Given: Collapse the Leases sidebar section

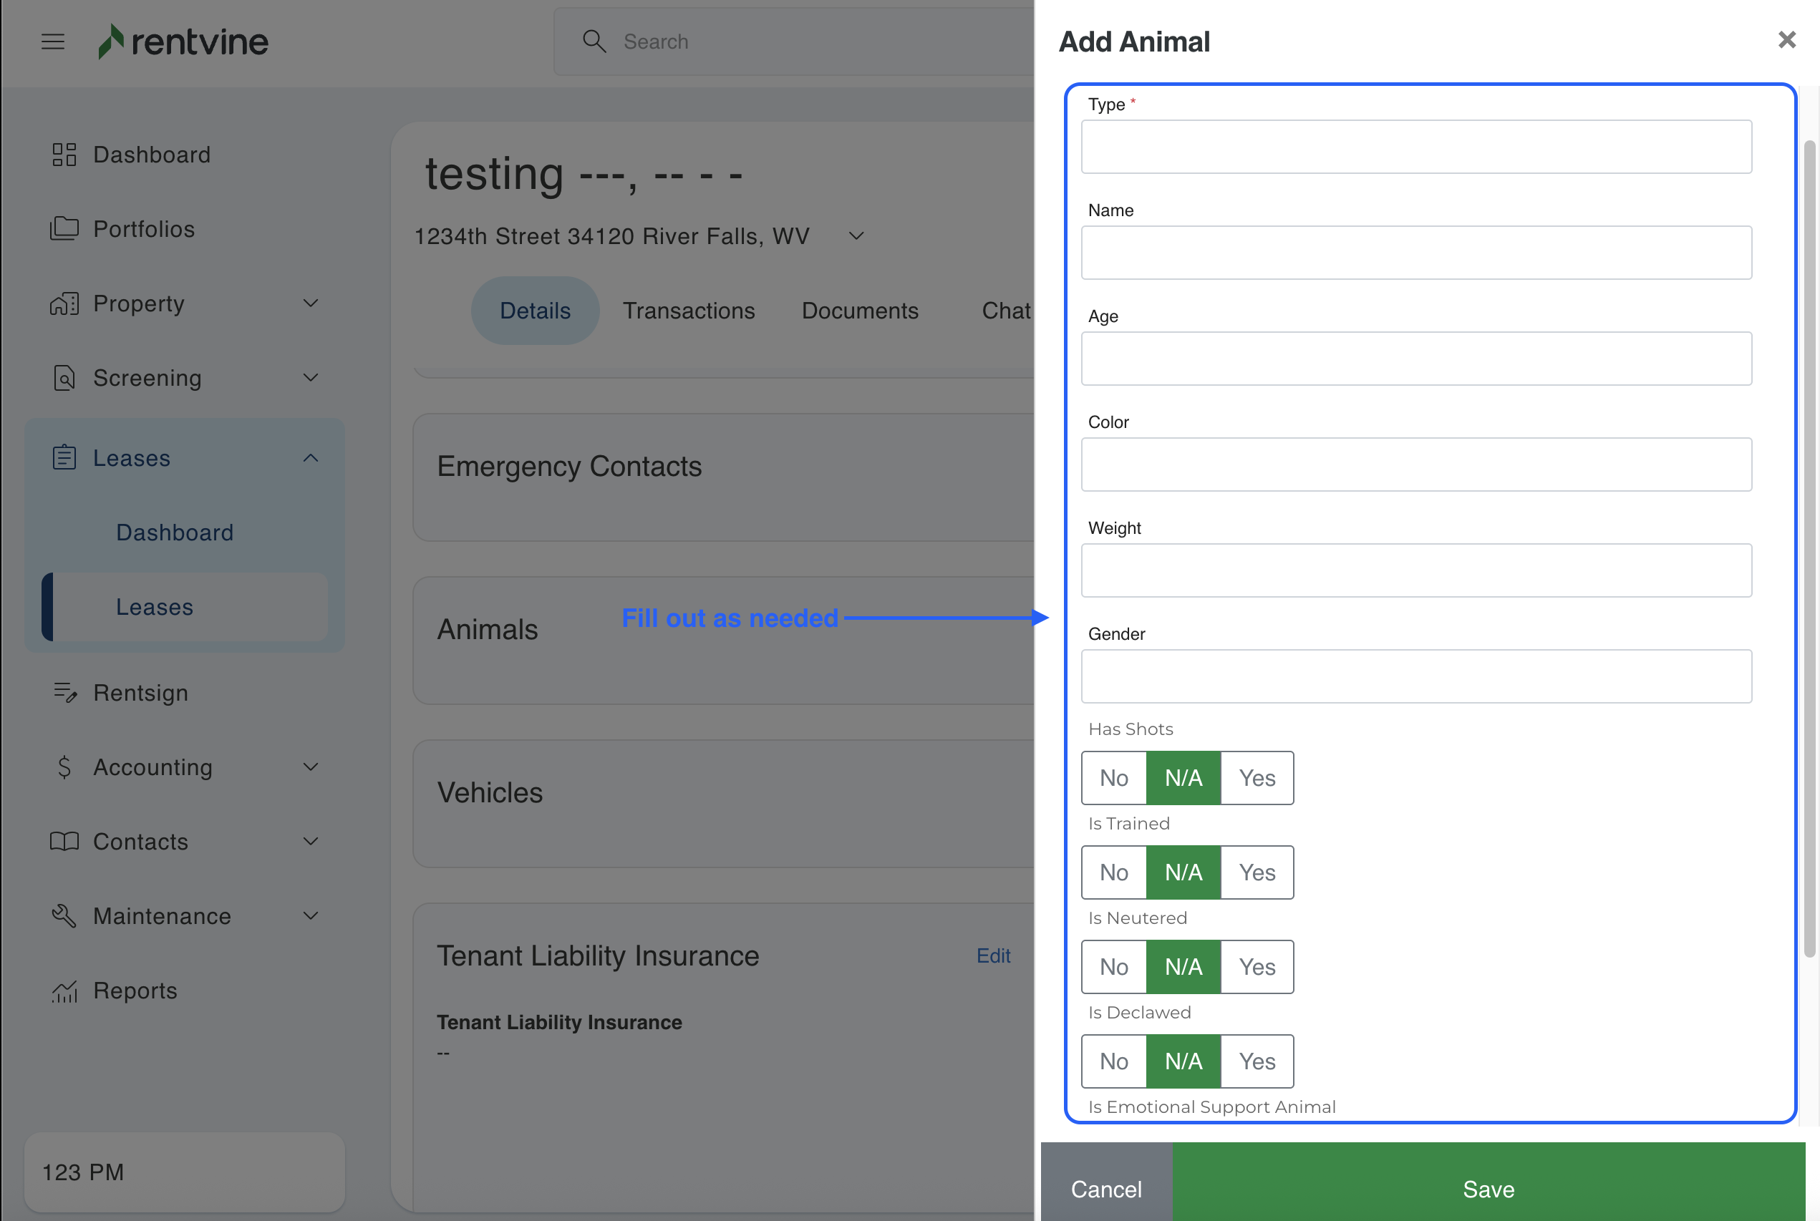Looking at the screenshot, I should (x=311, y=458).
